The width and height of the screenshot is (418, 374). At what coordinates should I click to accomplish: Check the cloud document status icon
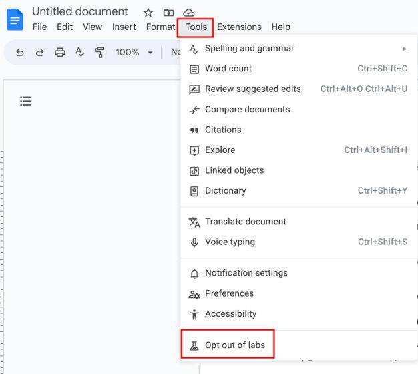coord(189,13)
